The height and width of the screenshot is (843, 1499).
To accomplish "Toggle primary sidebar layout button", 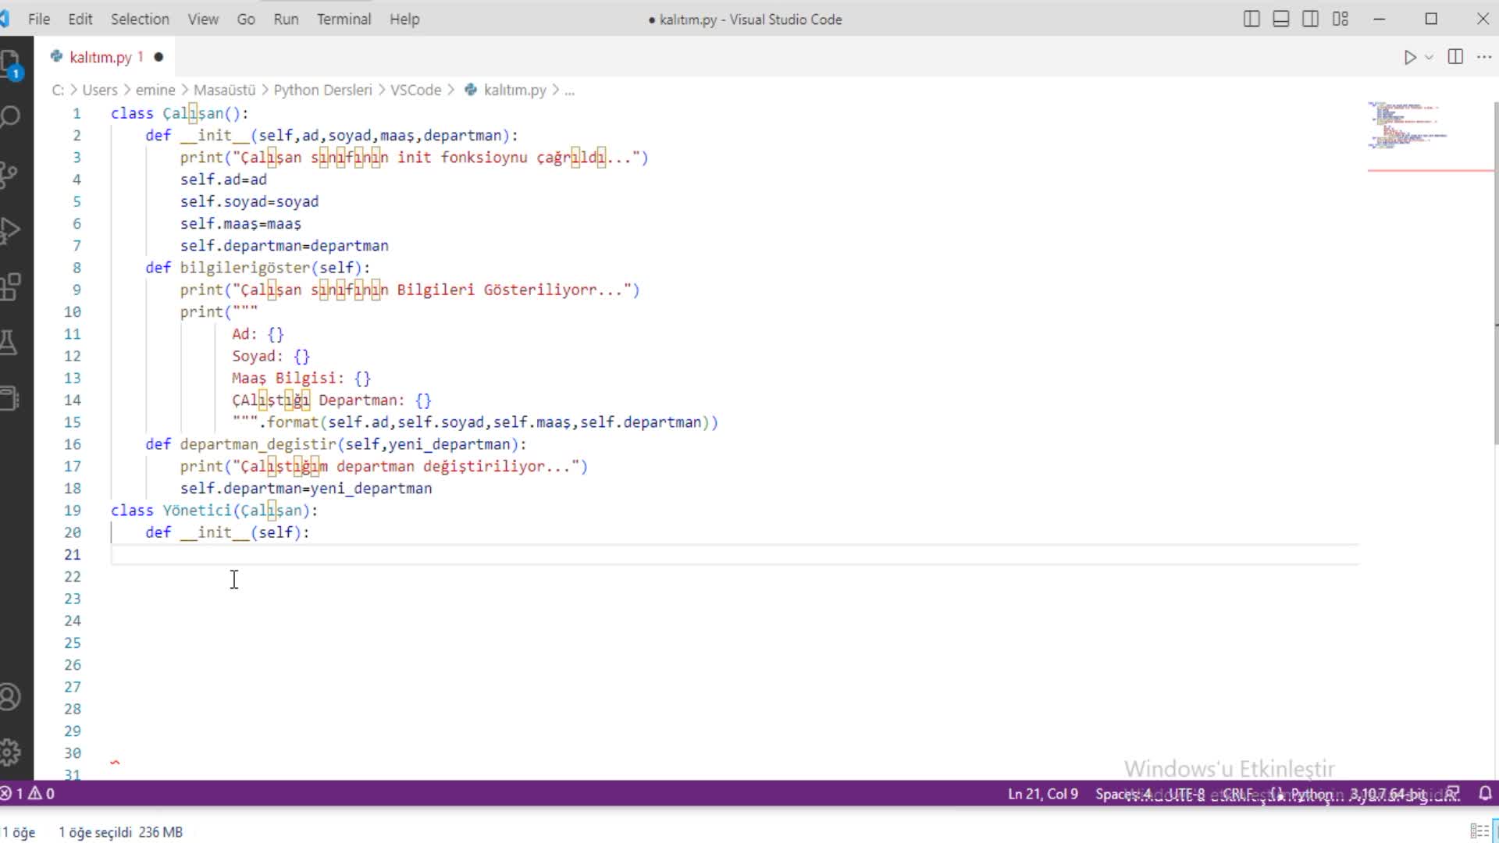I will pyautogui.click(x=1252, y=19).
